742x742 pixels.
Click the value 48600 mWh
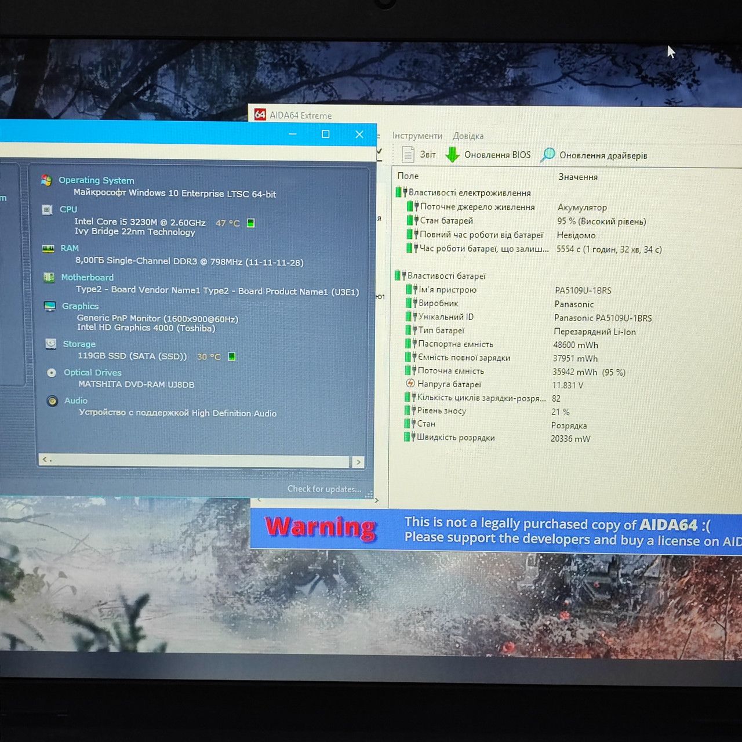pyautogui.click(x=576, y=345)
